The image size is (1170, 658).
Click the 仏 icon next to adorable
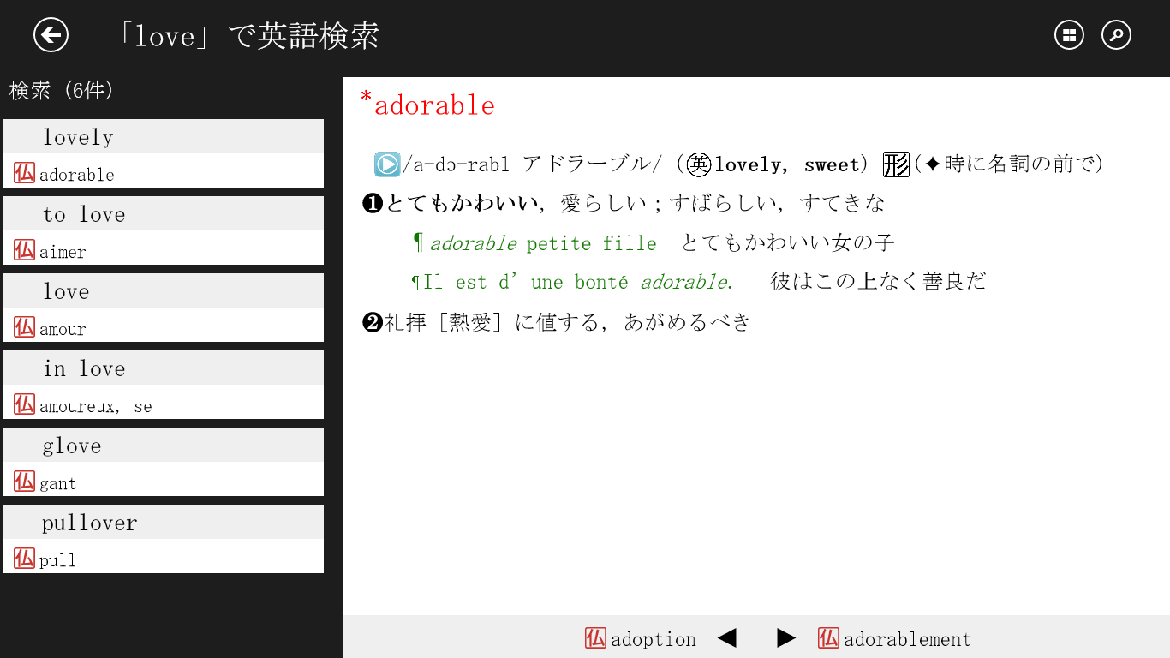click(22, 174)
